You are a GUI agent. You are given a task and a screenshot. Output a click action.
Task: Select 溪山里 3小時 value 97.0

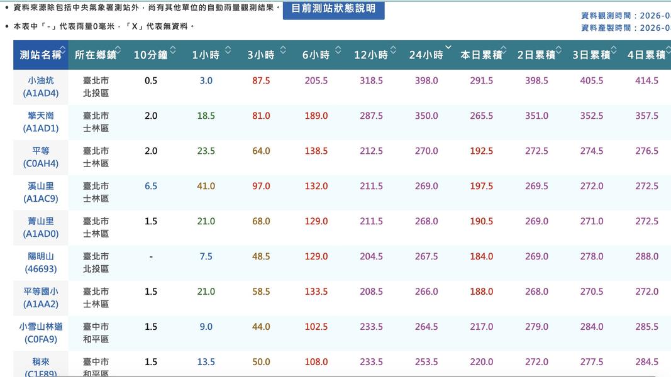click(261, 186)
